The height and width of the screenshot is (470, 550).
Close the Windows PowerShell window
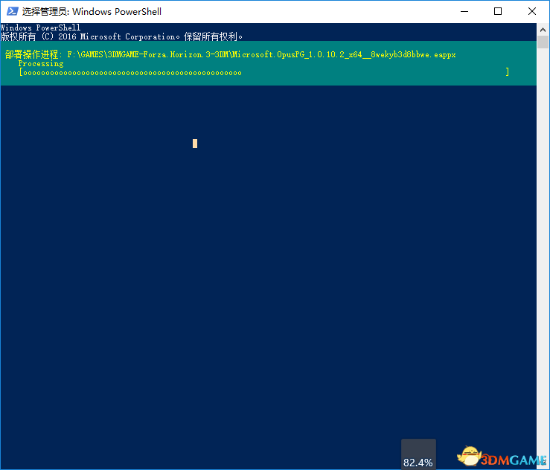tap(531, 11)
